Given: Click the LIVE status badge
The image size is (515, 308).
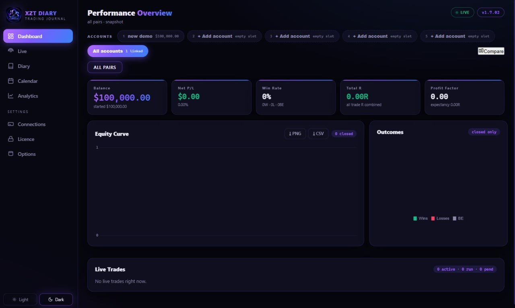Looking at the screenshot, I should click(462, 12).
